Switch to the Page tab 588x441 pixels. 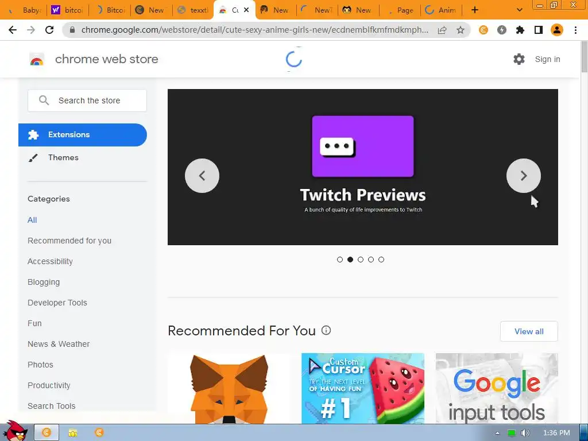(x=400, y=10)
